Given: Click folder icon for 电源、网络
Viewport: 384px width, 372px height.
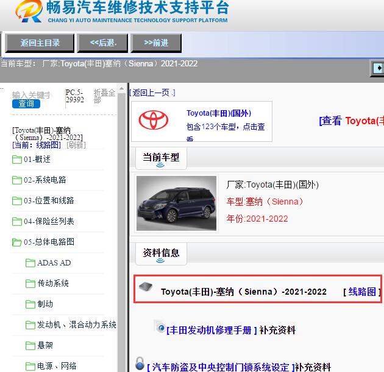Looking at the screenshot, I should pyautogui.click(x=30, y=367).
